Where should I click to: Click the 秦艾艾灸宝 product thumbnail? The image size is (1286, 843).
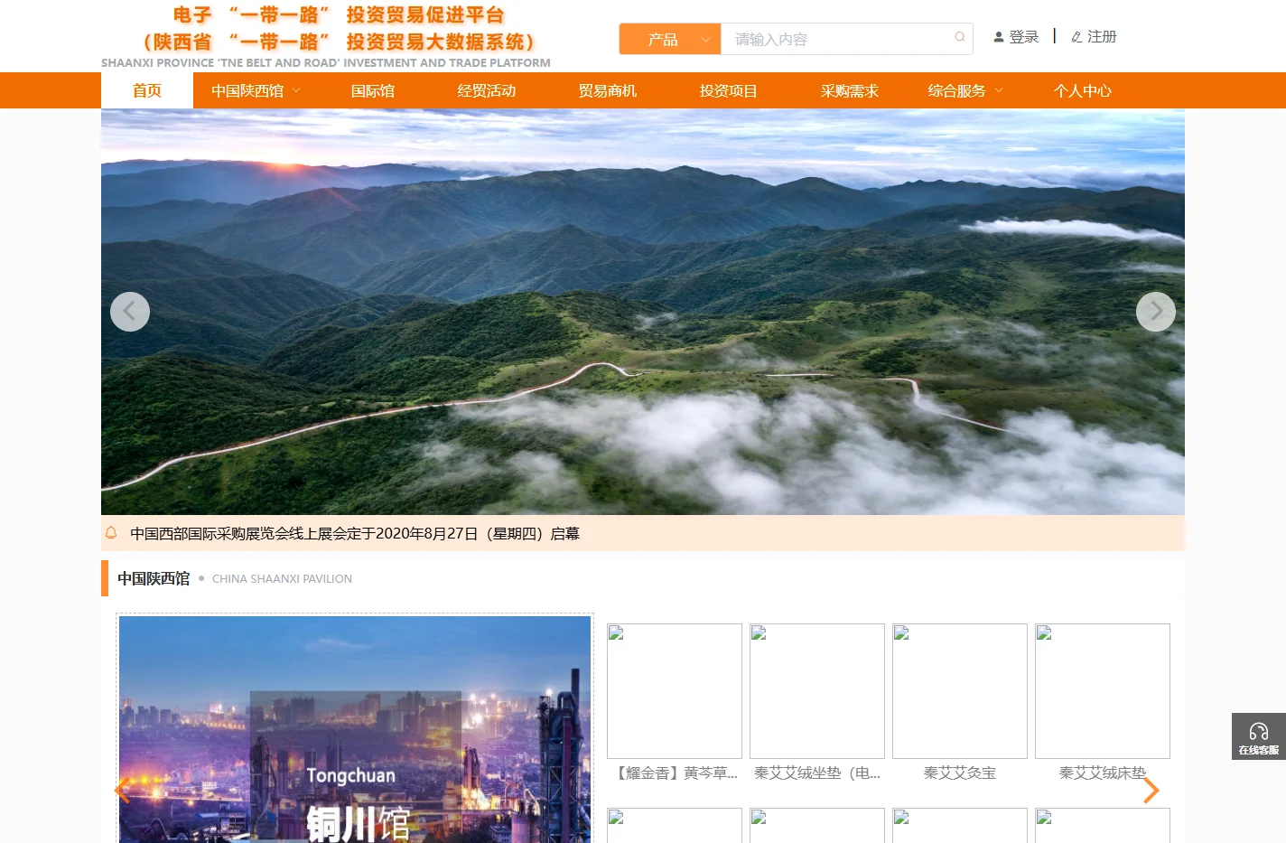click(960, 691)
